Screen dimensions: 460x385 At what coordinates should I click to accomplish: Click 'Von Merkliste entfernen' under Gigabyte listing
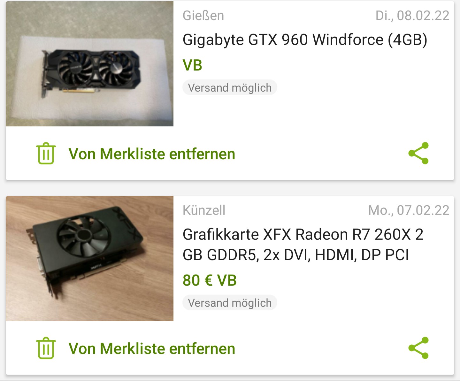[152, 154]
